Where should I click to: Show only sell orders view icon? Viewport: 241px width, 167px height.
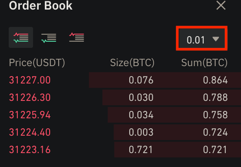pos(77,37)
